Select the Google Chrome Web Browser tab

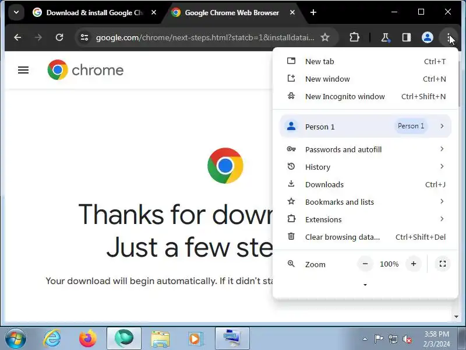(232, 12)
